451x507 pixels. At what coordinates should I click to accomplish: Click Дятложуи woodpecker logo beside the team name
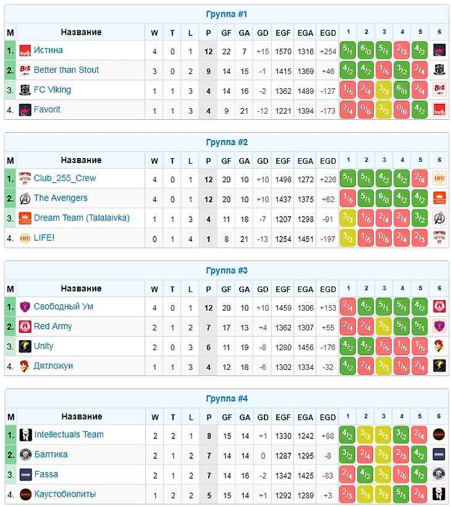(x=25, y=366)
